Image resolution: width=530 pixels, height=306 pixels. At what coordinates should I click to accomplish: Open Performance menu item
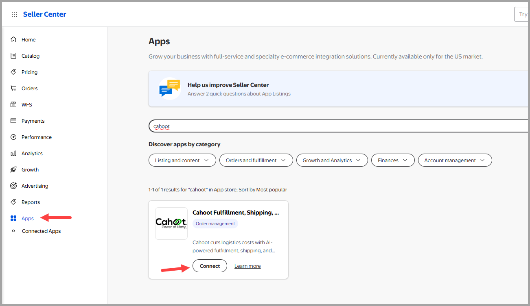[37, 137]
